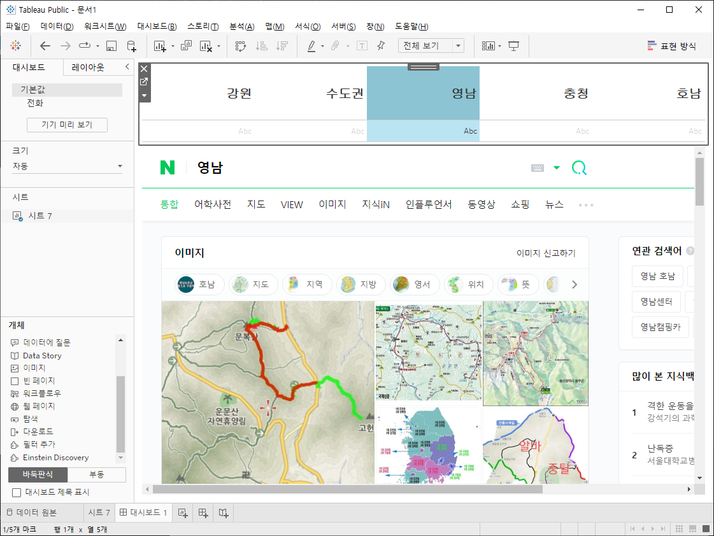This screenshot has height=536, width=714.
Task: Click the show/hide cards icon
Action: 488,45
